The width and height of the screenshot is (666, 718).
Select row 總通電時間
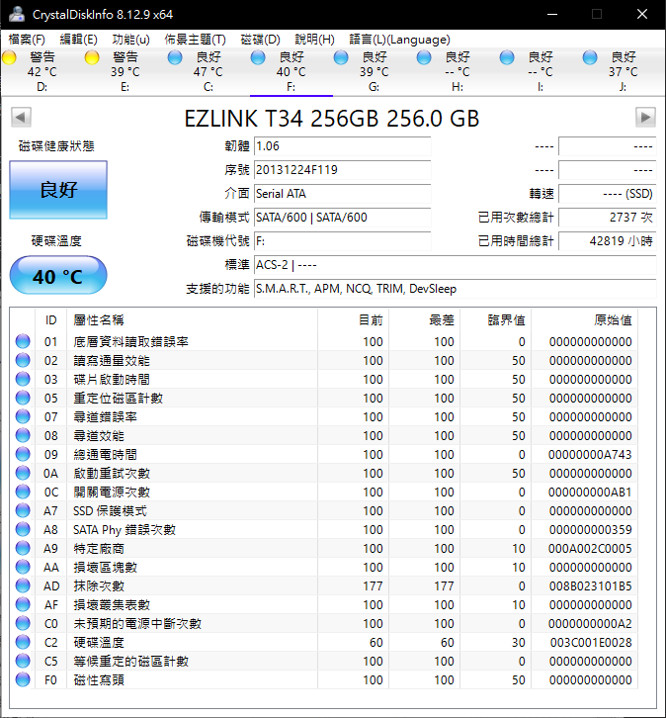coord(324,454)
